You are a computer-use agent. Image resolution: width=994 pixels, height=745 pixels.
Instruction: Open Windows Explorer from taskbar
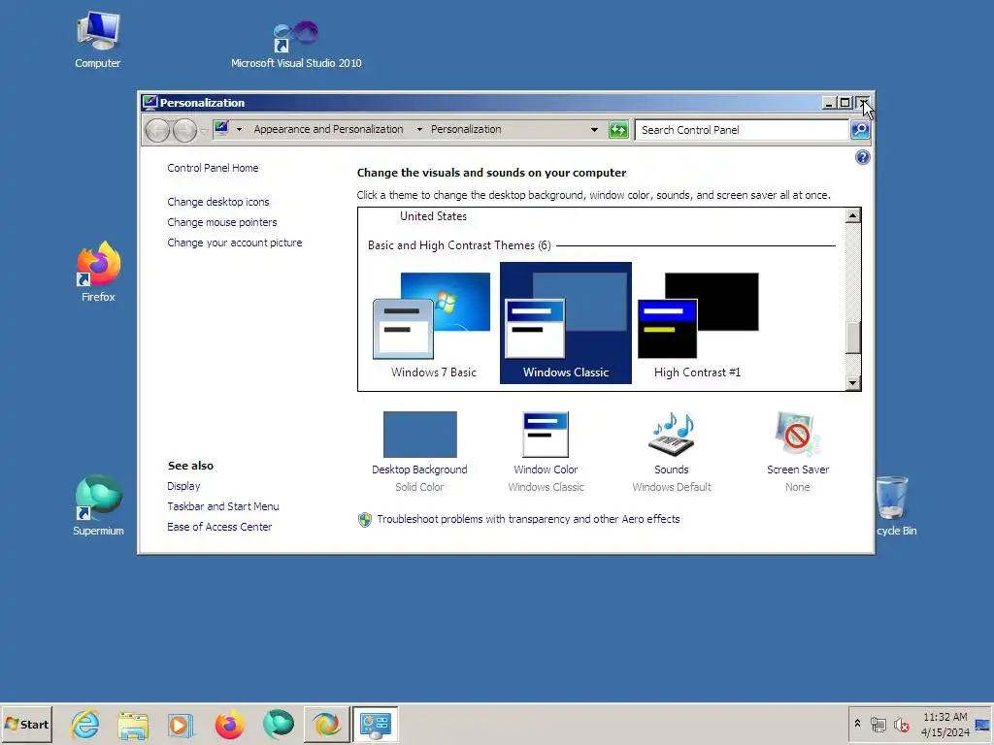132,724
